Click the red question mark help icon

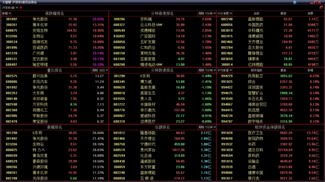21,8
